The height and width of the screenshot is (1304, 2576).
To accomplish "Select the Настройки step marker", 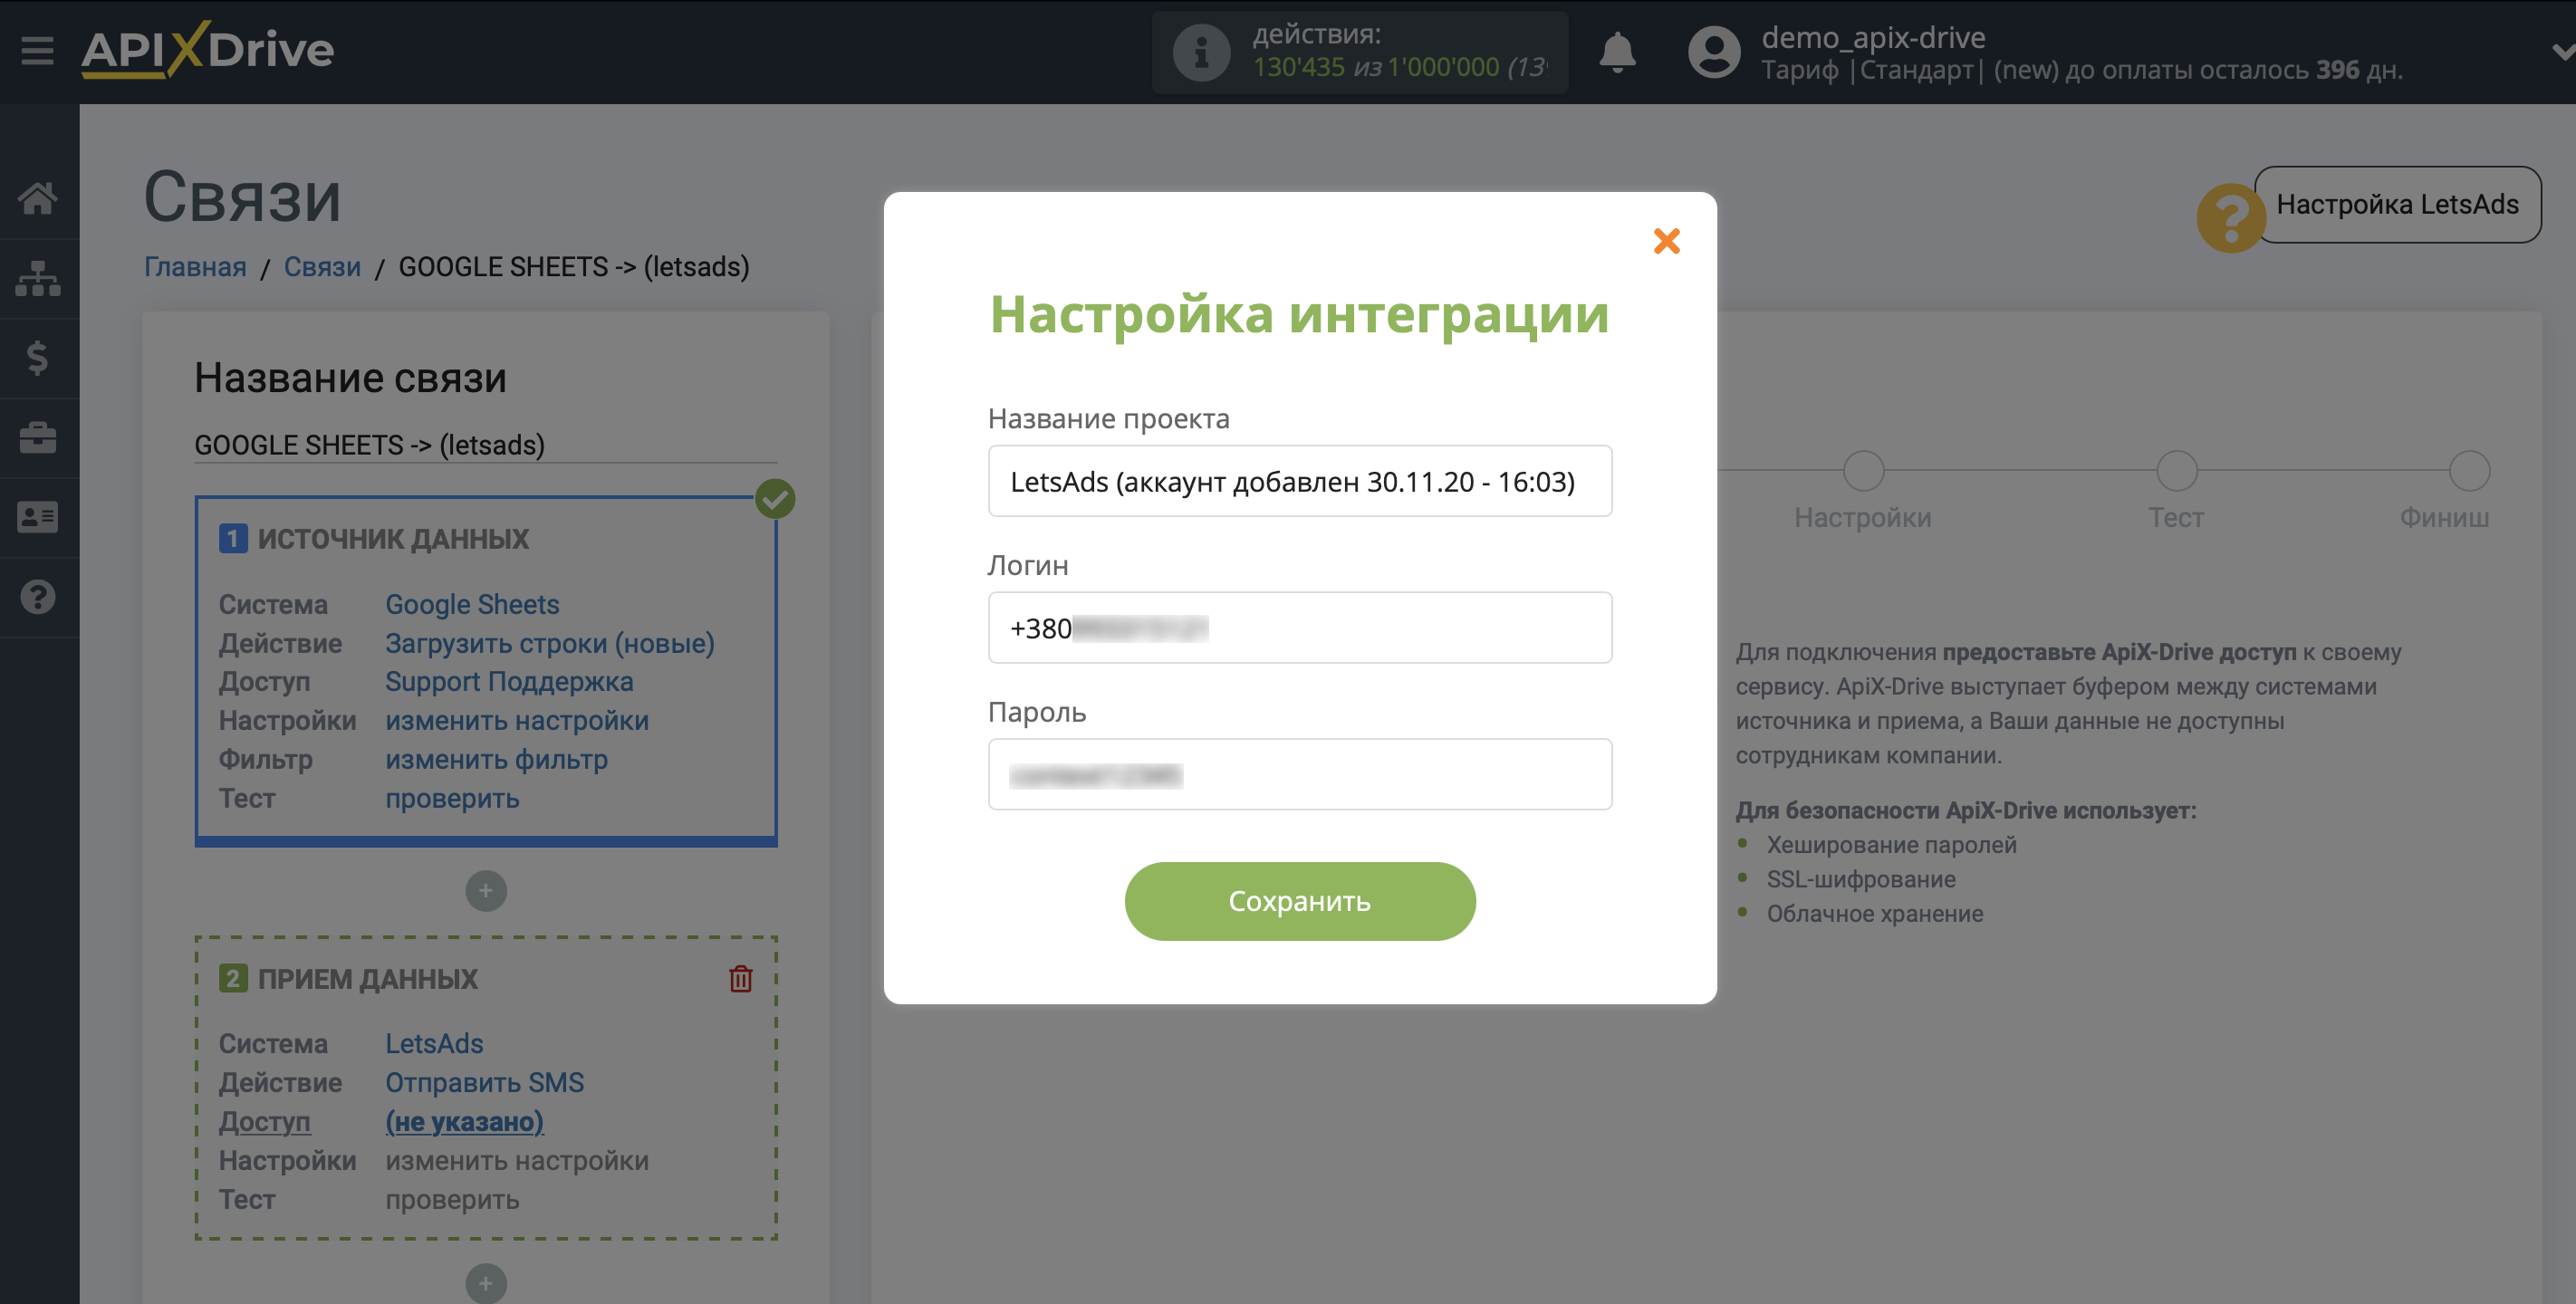I will 1863,471.
